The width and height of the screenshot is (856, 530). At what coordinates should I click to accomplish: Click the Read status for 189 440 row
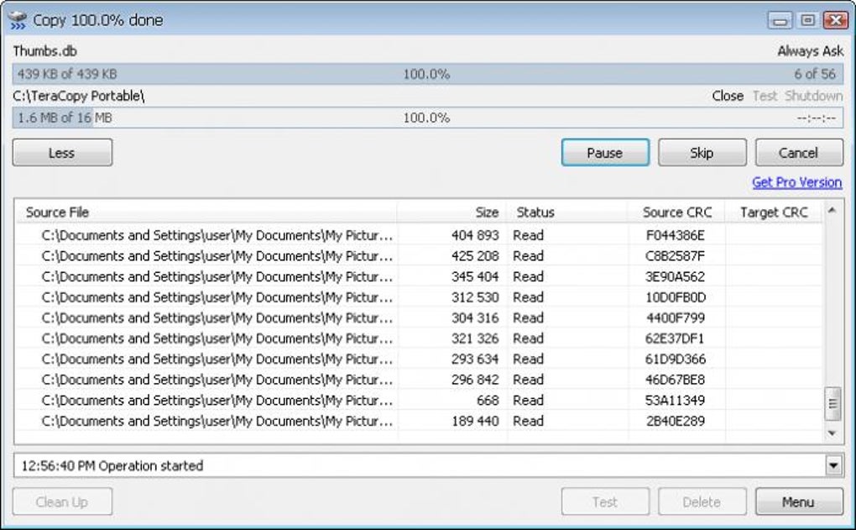pyautogui.click(x=528, y=422)
